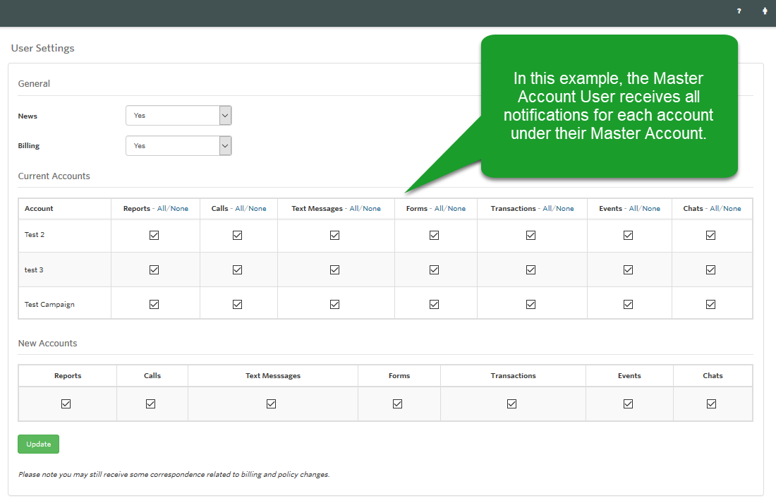Select None for Events column
This screenshot has height=503, width=776.
coord(651,209)
